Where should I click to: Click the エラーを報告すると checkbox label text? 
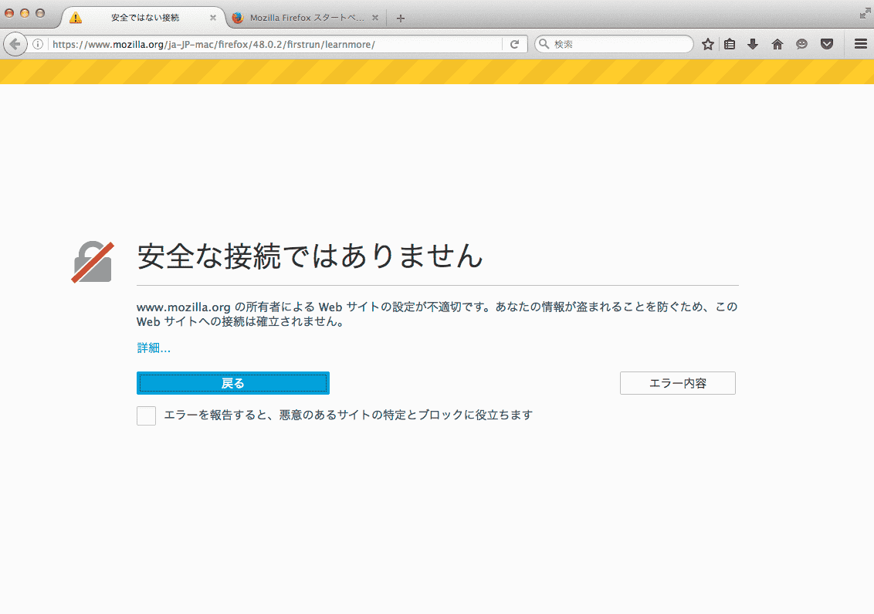[x=348, y=415]
